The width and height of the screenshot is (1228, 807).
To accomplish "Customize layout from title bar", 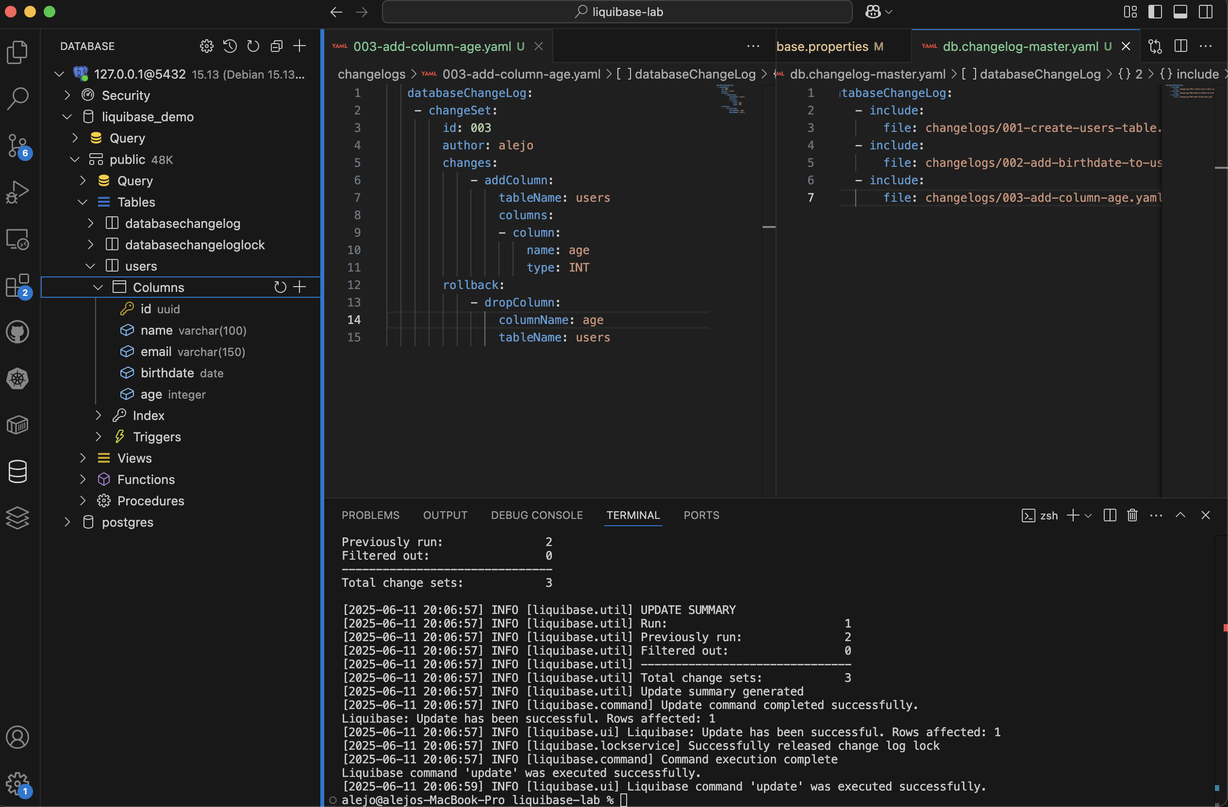I will (x=1130, y=12).
